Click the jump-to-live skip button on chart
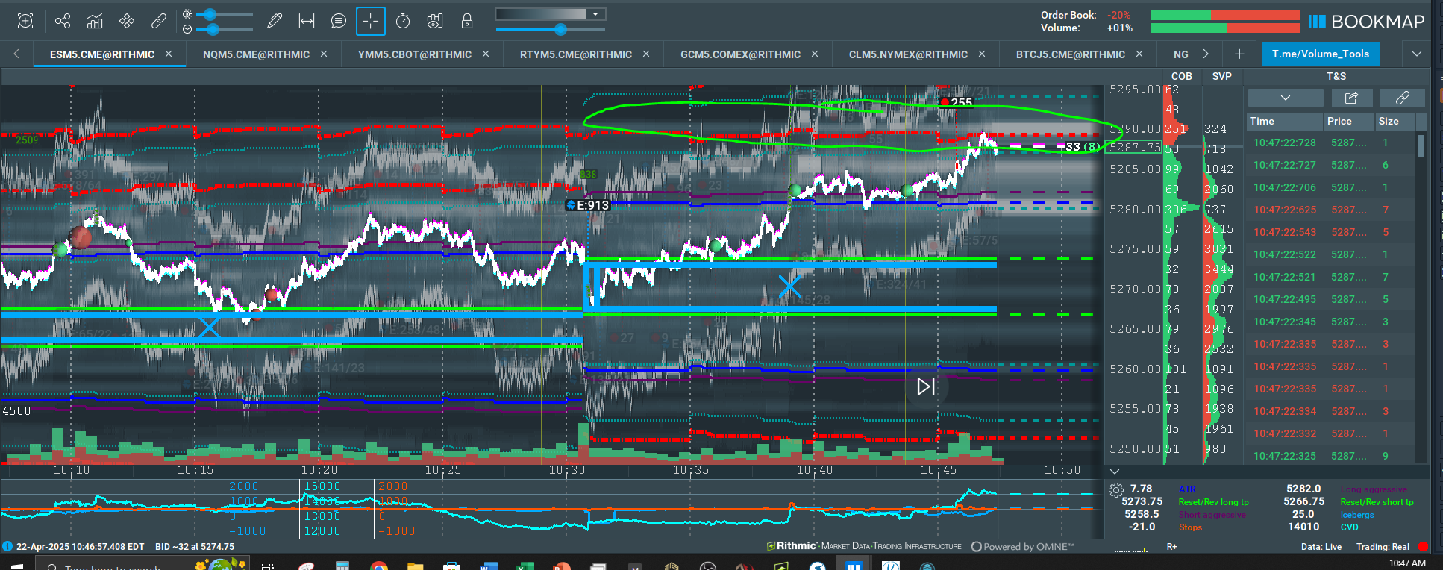This screenshot has height=570, width=1443. point(926,386)
